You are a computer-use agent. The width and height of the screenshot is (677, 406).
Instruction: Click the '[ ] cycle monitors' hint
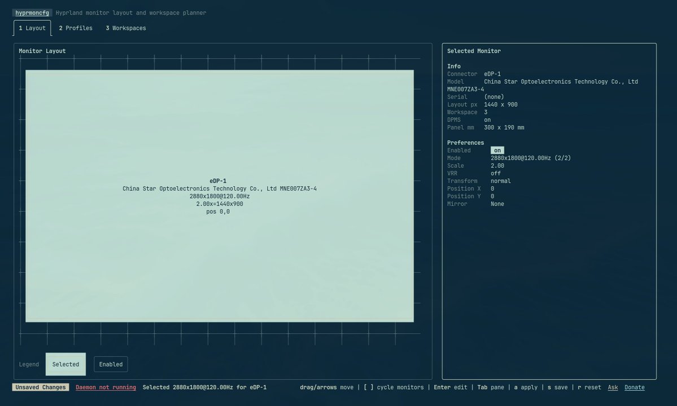[394, 387]
